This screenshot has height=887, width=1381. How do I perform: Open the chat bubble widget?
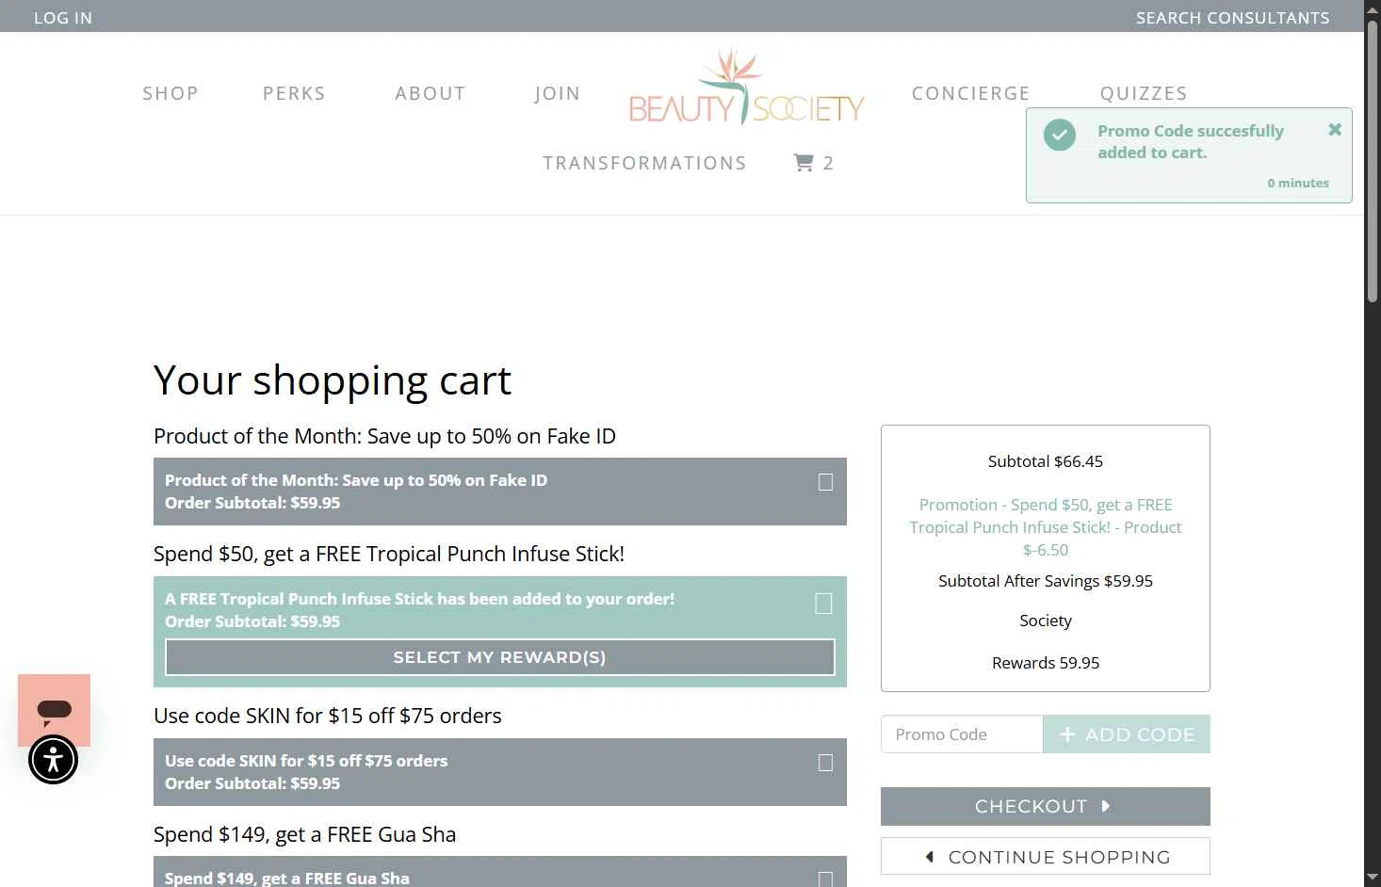pos(54,710)
